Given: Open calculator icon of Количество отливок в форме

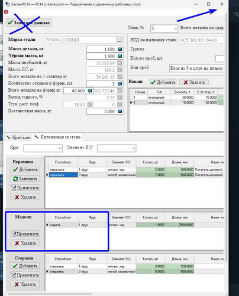Looking at the screenshot, I should [x=119, y=83].
